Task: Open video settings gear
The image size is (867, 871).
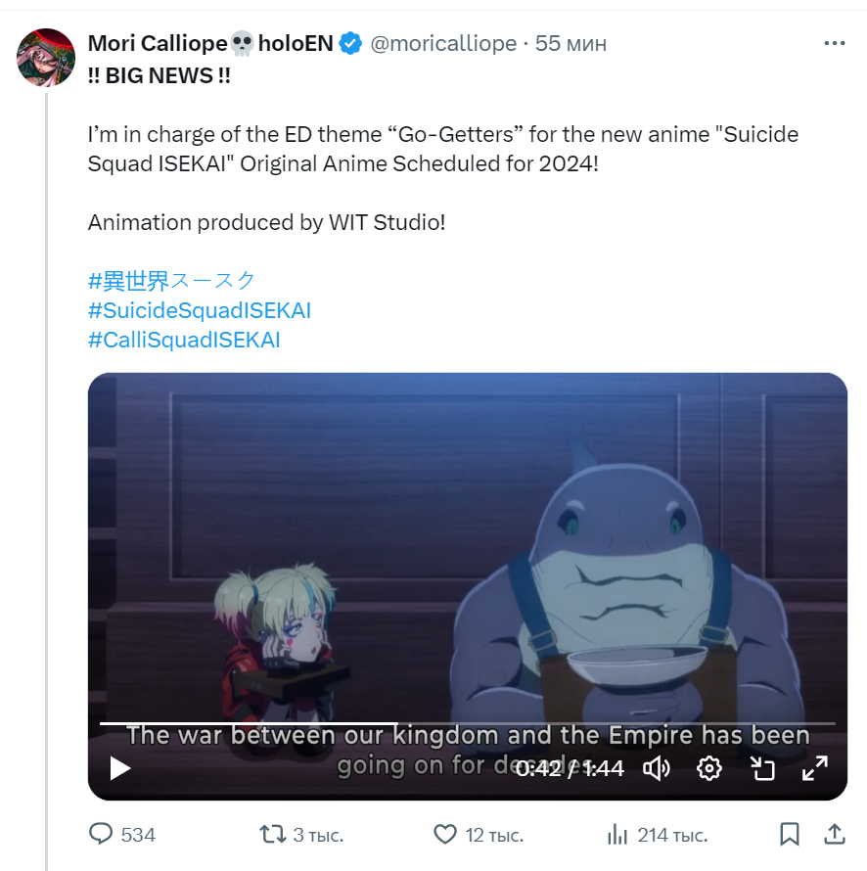Action: [709, 768]
